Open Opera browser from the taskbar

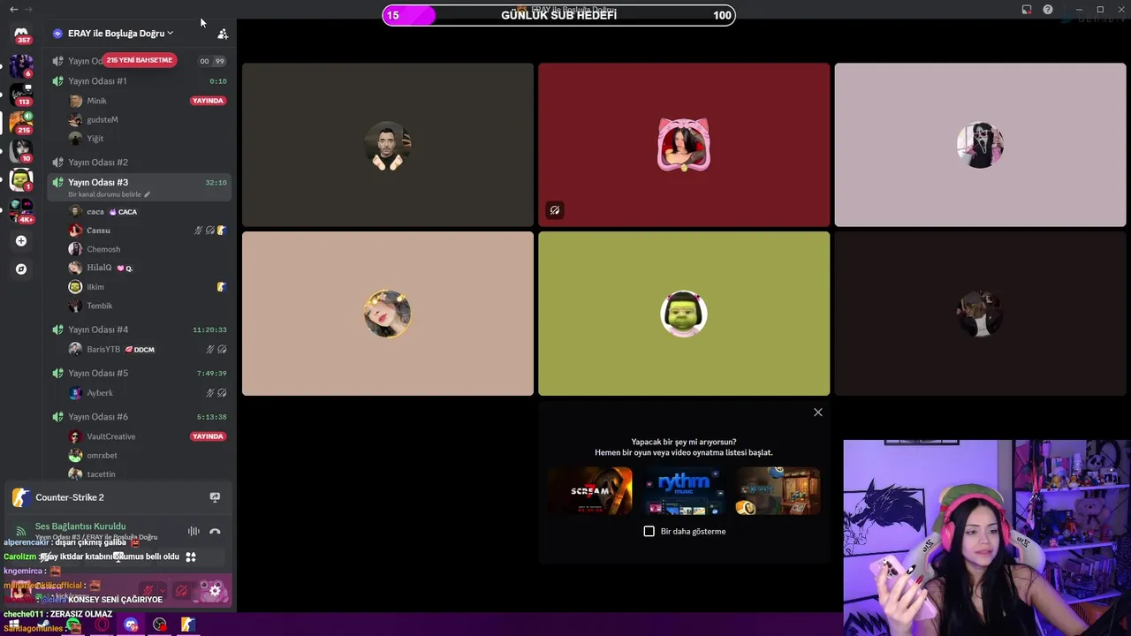102,625
